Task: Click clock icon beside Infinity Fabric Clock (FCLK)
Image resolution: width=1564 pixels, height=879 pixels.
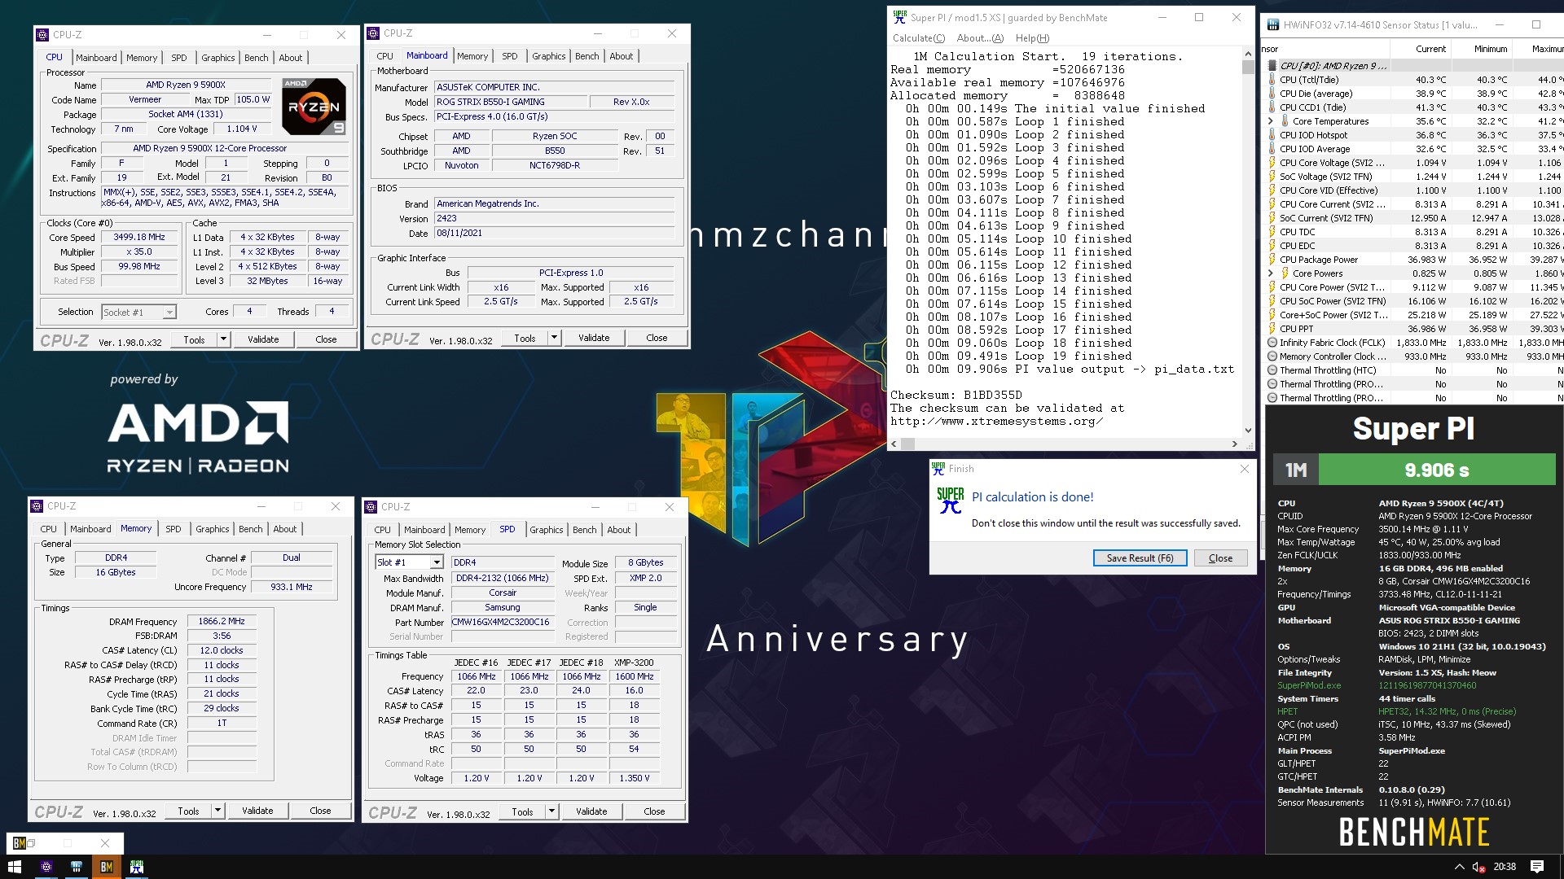Action: pos(1272,343)
